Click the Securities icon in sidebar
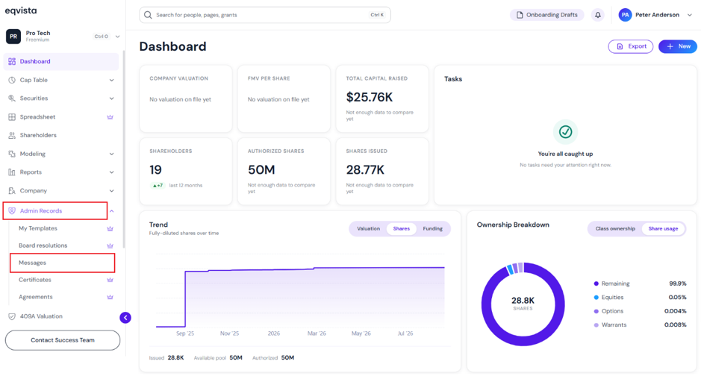The width and height of the screenshot is (701, 376). point(12,98)
